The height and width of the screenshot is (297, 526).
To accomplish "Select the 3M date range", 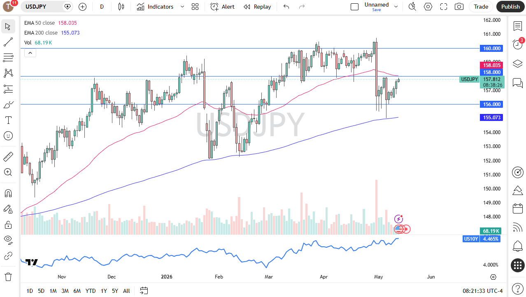I will coord(65,291).
